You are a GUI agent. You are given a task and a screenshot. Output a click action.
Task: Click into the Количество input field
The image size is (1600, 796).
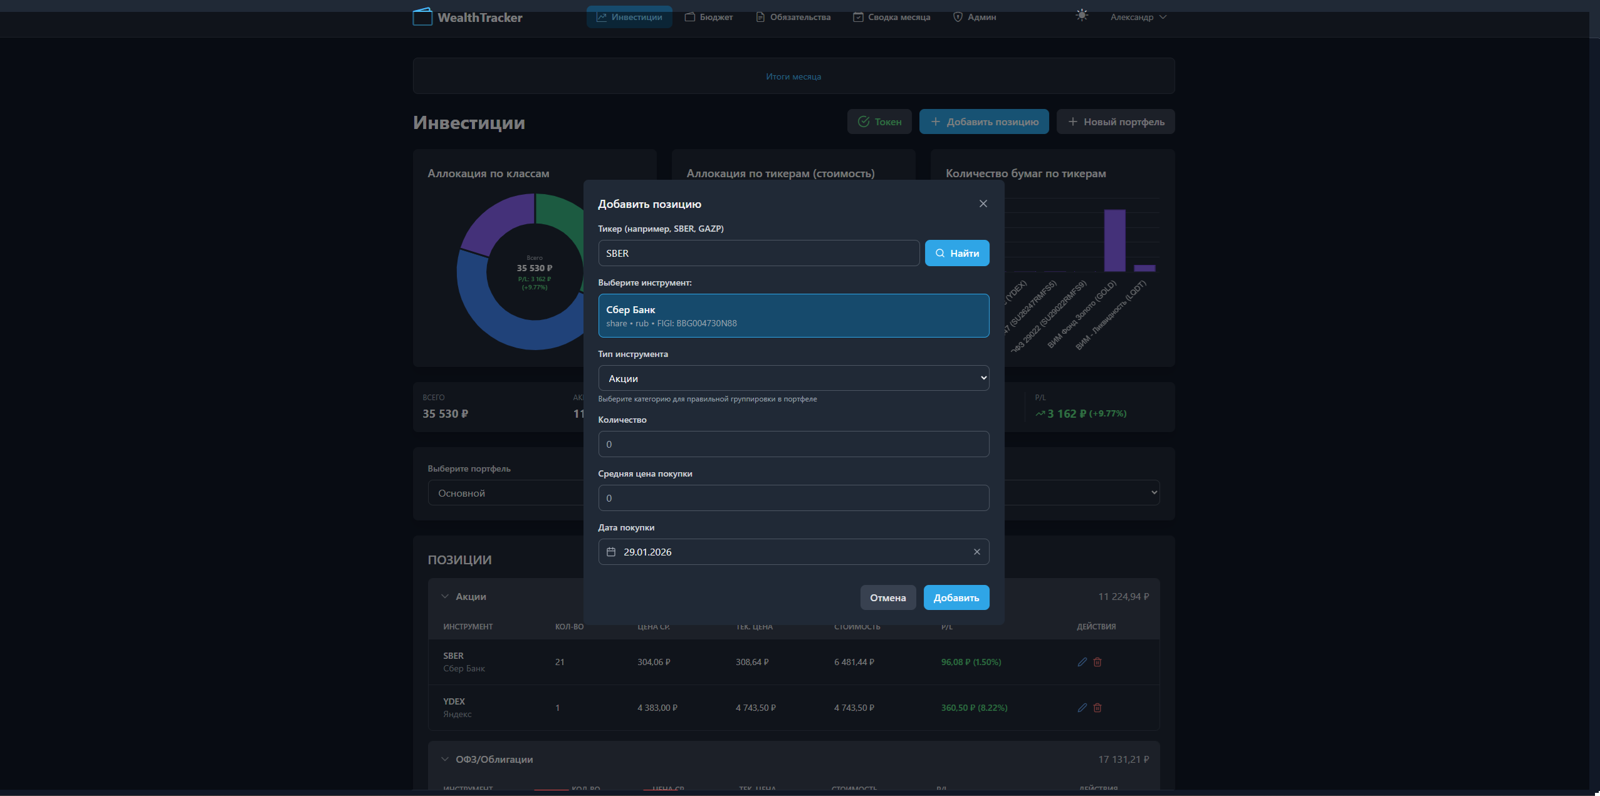tap(793, 444)
